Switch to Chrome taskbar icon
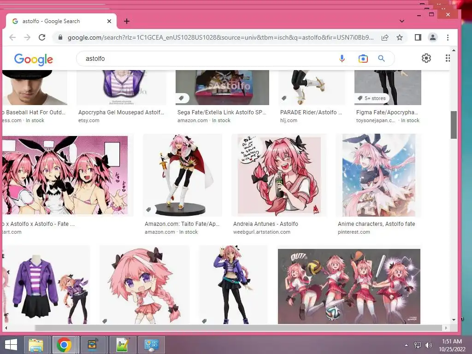 [64, 345]
